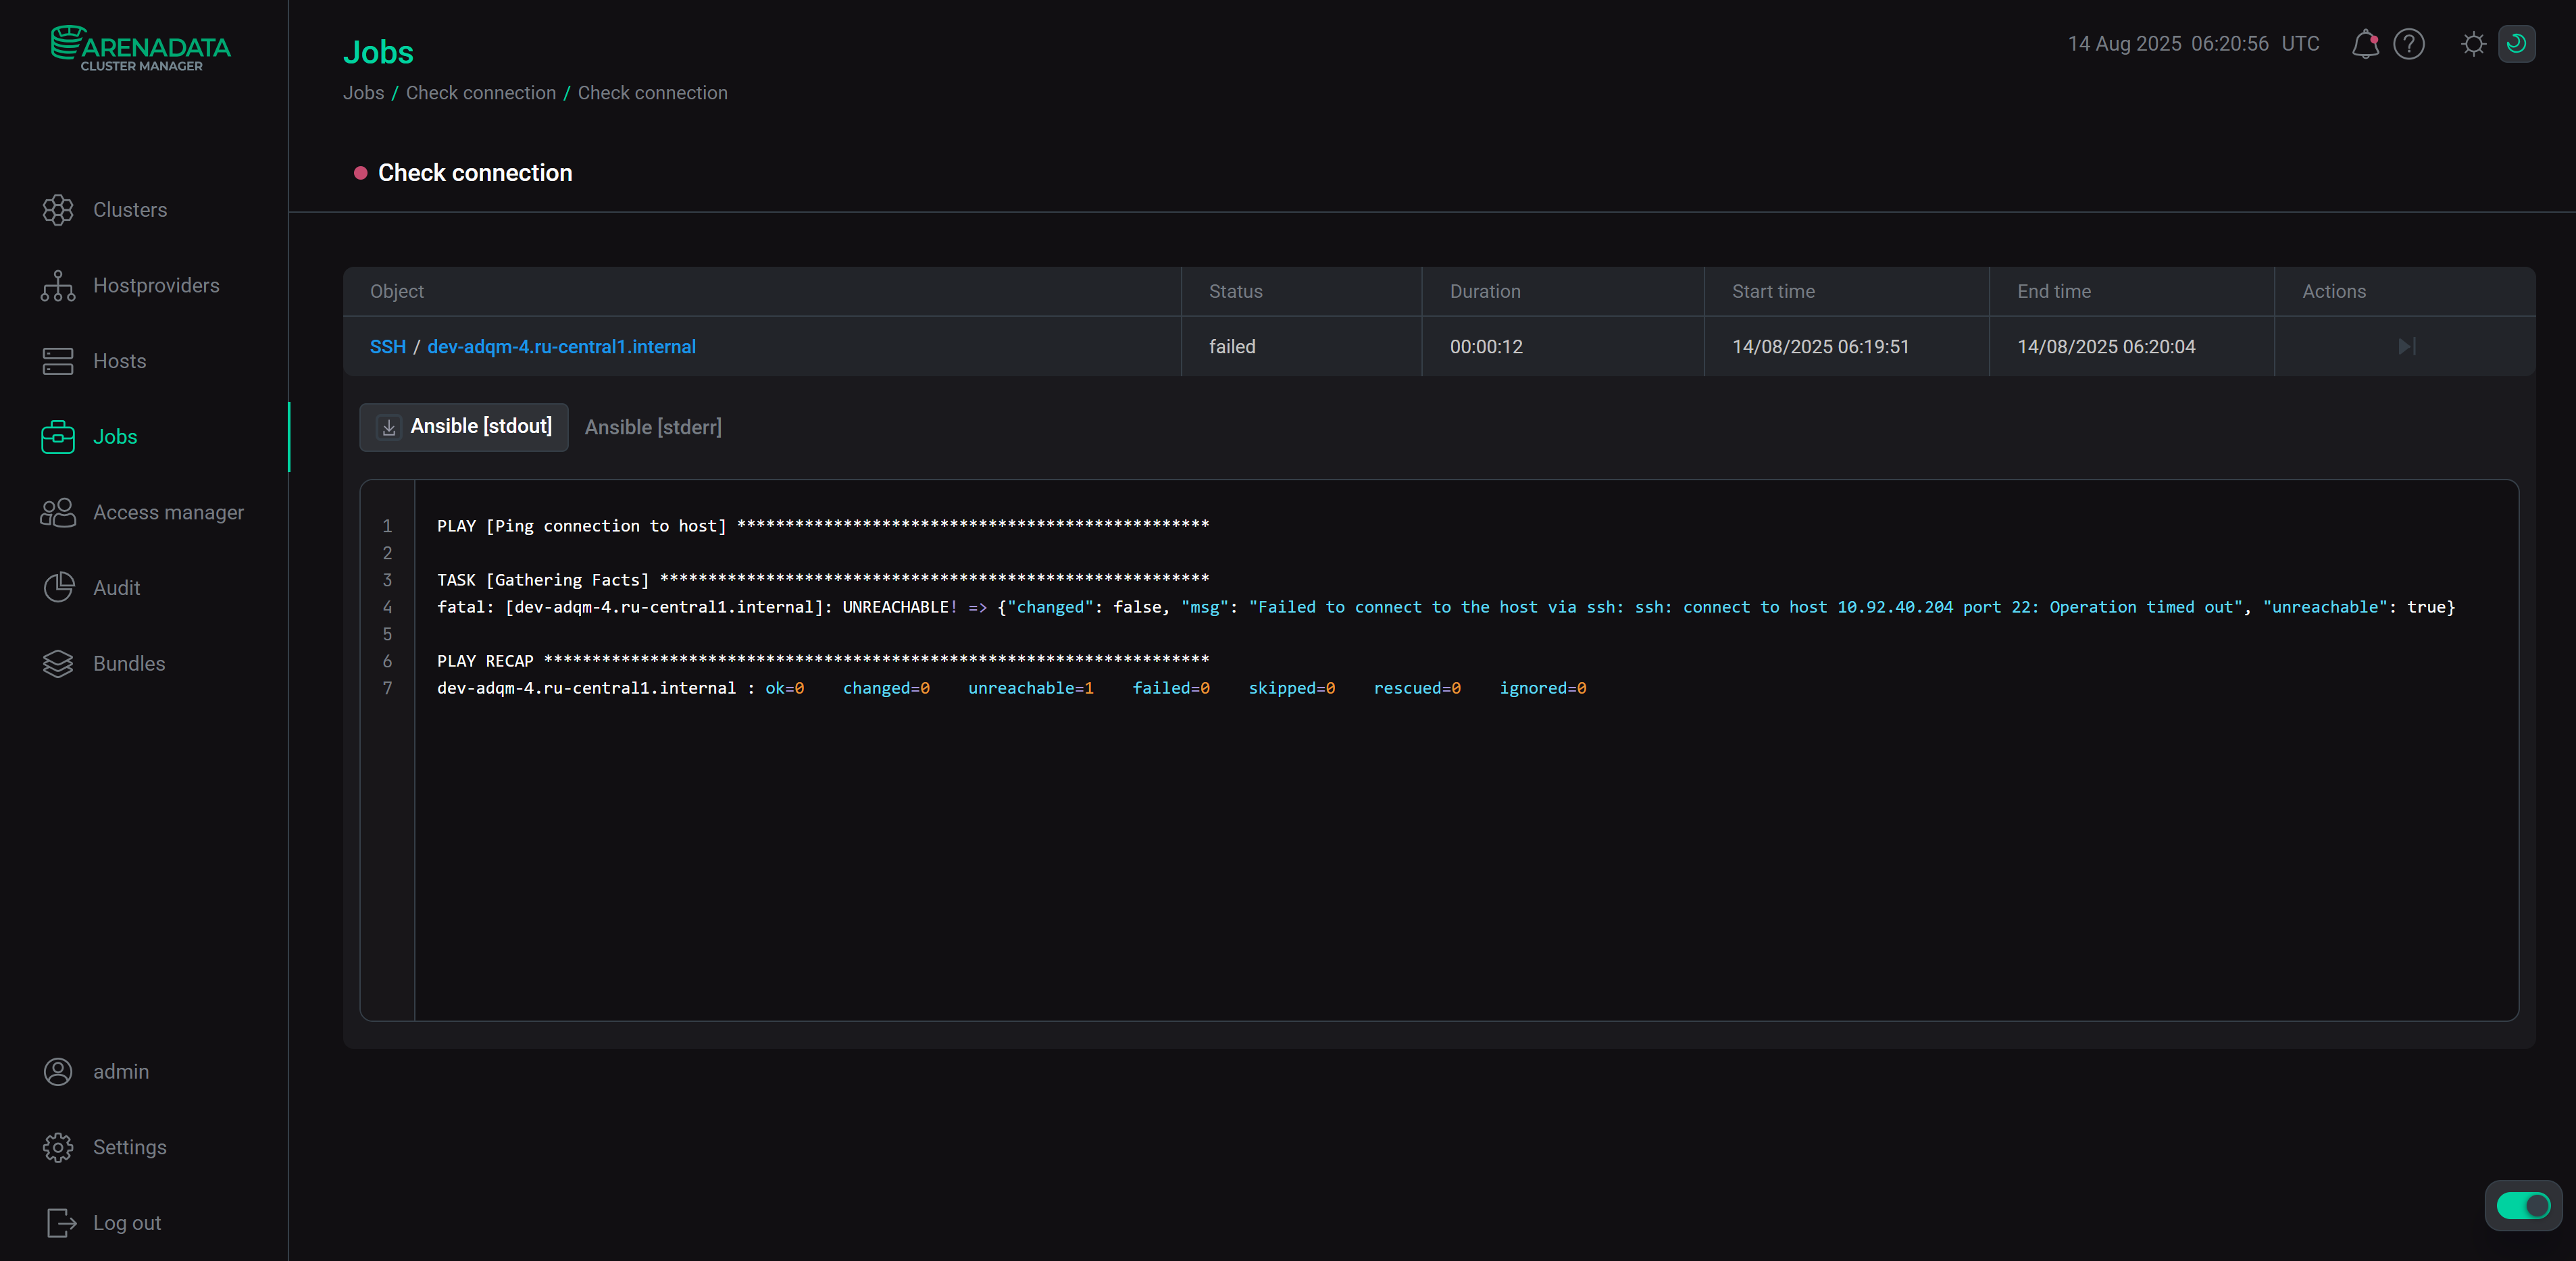
Task: Click log line 'TASK [Gathering Facts]'
Action: (x=823, y=579)
